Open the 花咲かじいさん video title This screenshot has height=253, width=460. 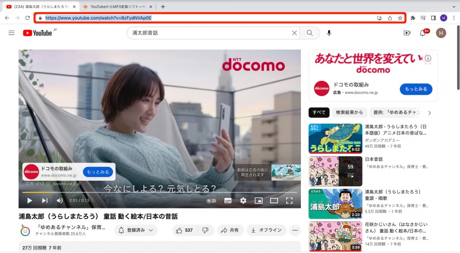pyautogui.click(x=396, y=228)
